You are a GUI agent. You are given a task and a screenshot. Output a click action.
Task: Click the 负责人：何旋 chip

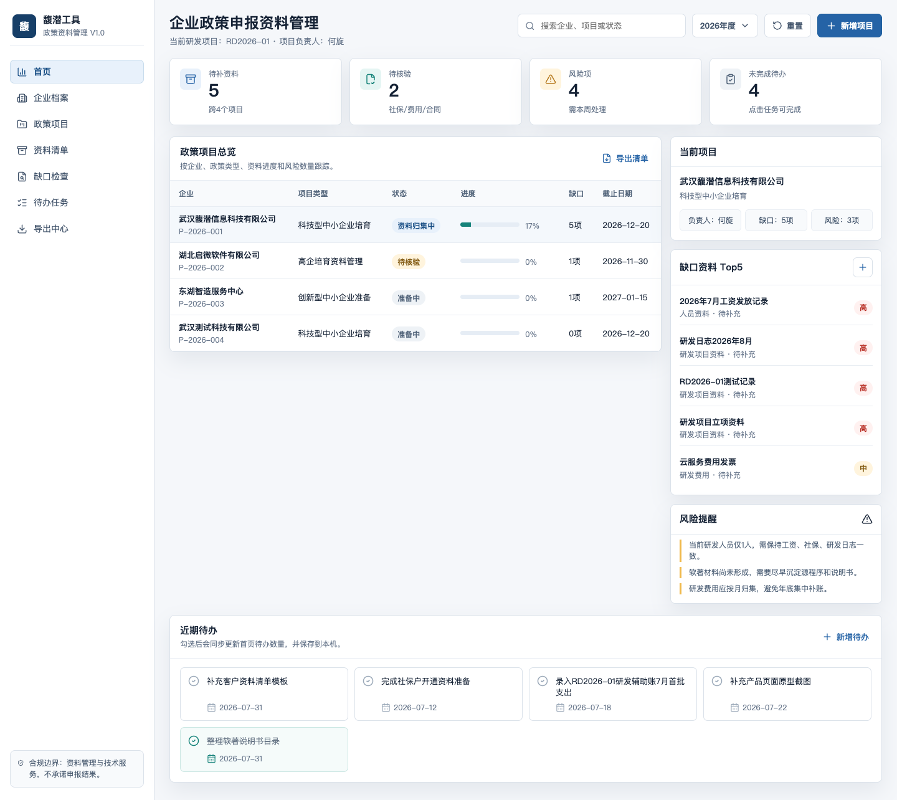(x=711, y=221)
